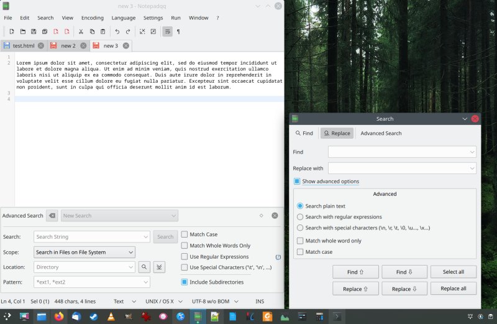Expand the Replace with dropdown arrow
This screenshot has height=324, width=497.
[472, 168]
